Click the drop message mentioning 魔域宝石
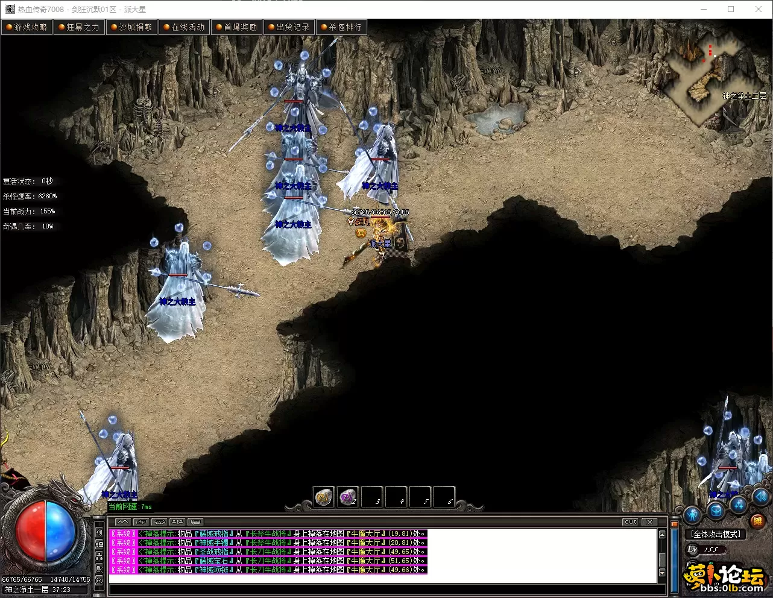773x598 pixels. coord(268,561)
